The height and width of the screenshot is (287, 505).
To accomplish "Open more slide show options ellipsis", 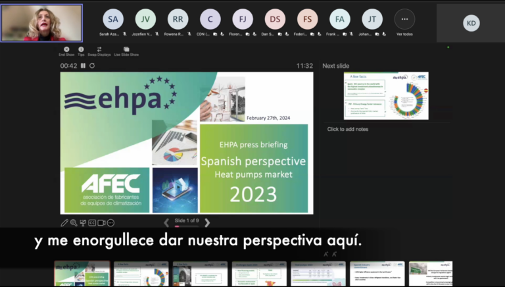I will [x=110, y=223].
